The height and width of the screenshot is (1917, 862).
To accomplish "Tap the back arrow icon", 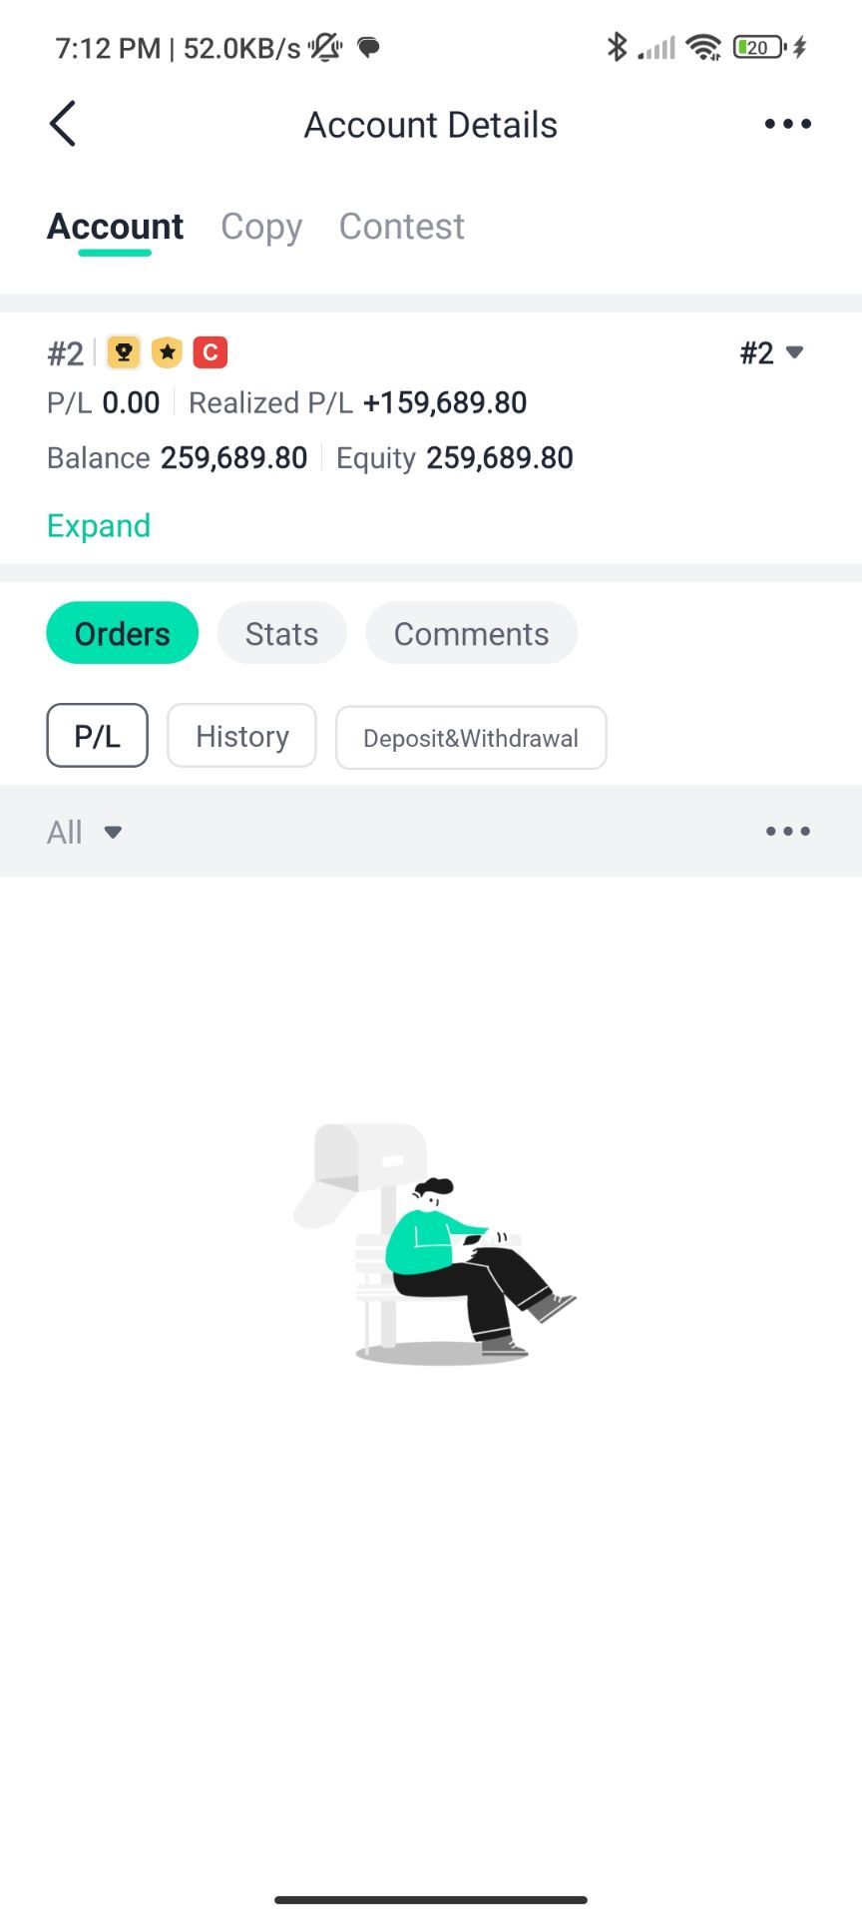I will (62, 124).
